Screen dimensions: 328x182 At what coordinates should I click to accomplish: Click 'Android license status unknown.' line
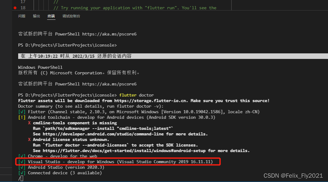point(69,139)
